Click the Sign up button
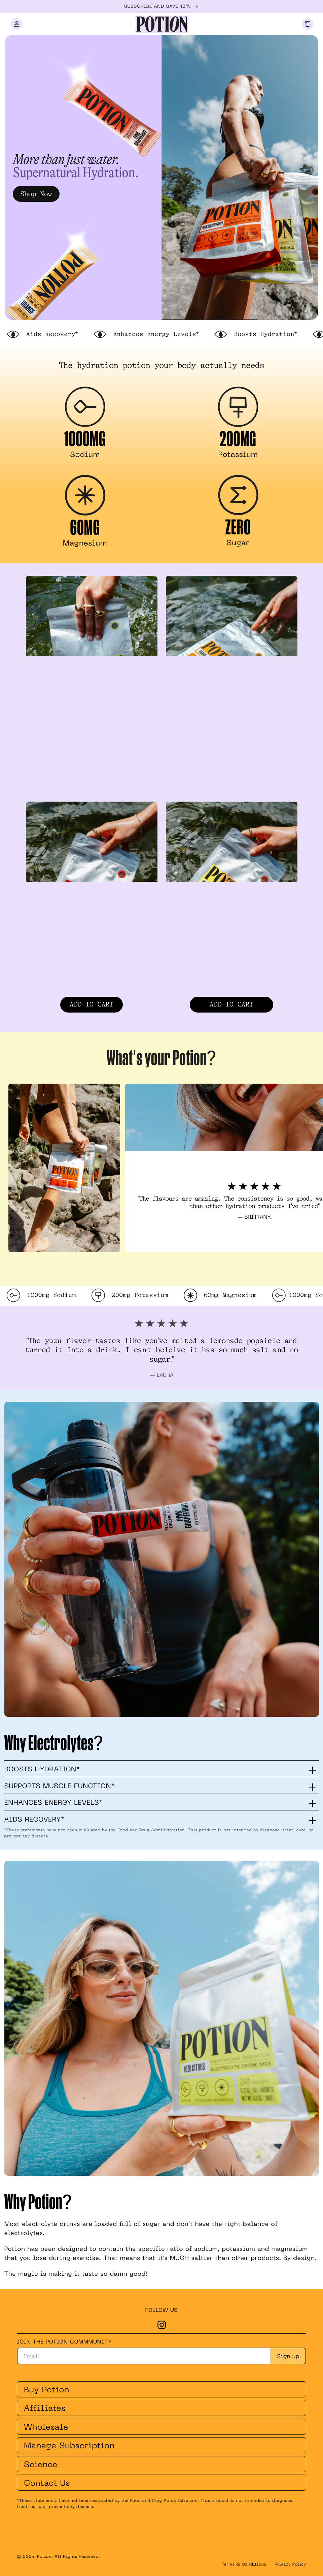This screenshot has height=2576, width=323. point(288,2356)
